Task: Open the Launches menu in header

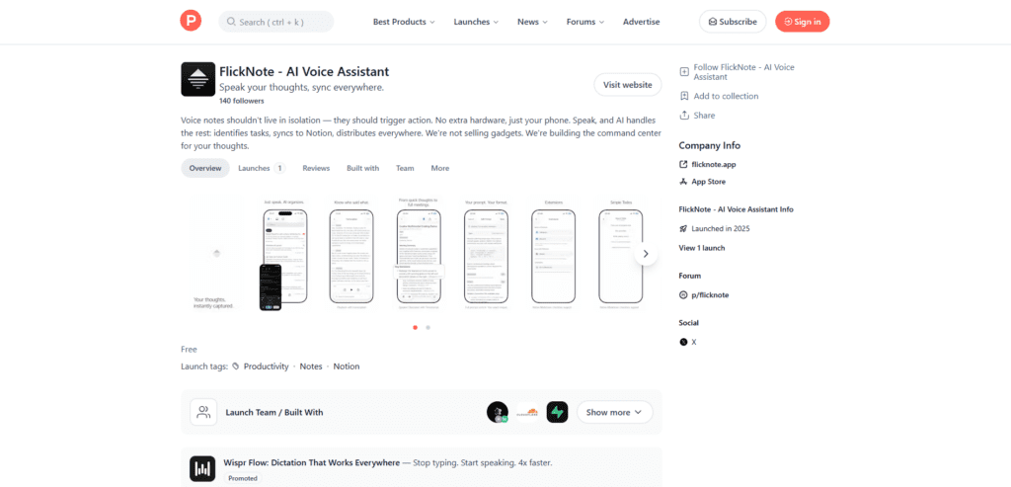Action: point(476,22)
